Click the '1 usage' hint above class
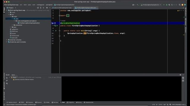This screenshot has height=106, width=190. click(63, 21)
